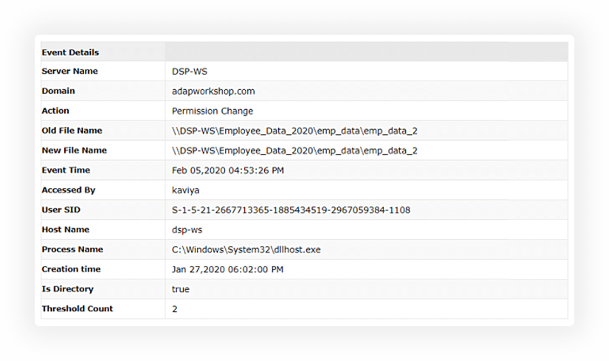Click the Accessed By user kaviya
The height and width of the screenshot is (361, 609).
coord(185,190)
